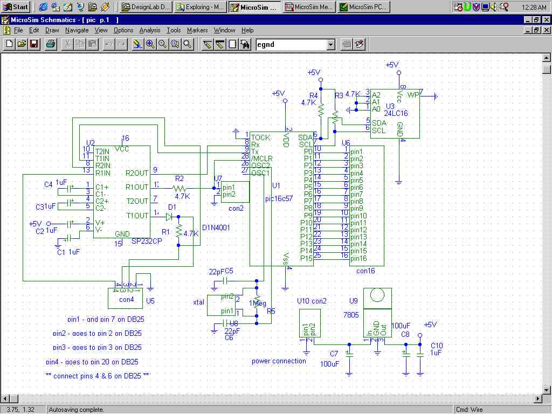Zoom out with the minus magnifier icon
This screenshot has height=414, width=552.
pos(163,44)
